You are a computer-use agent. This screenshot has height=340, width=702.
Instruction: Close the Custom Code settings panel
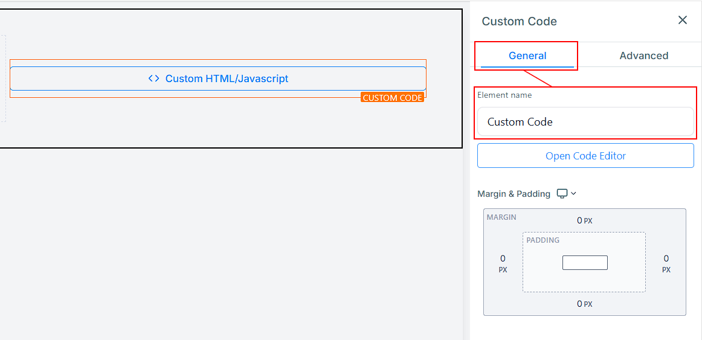(683, 21)
